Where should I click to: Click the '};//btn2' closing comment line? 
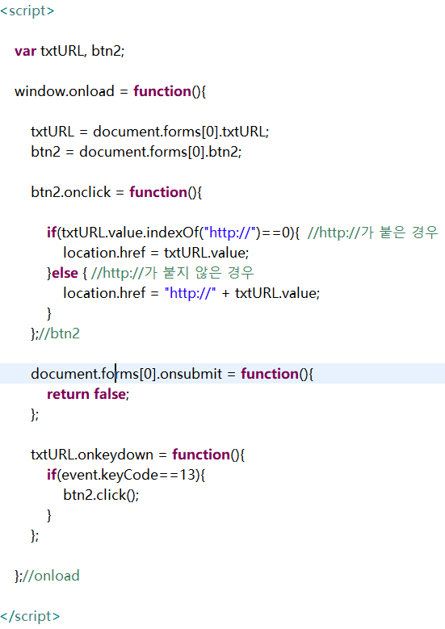tap(56, 333)
